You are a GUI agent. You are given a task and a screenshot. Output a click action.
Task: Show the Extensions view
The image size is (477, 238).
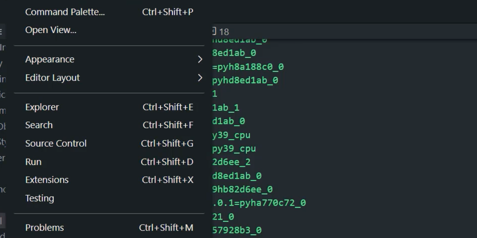[47, 180]
